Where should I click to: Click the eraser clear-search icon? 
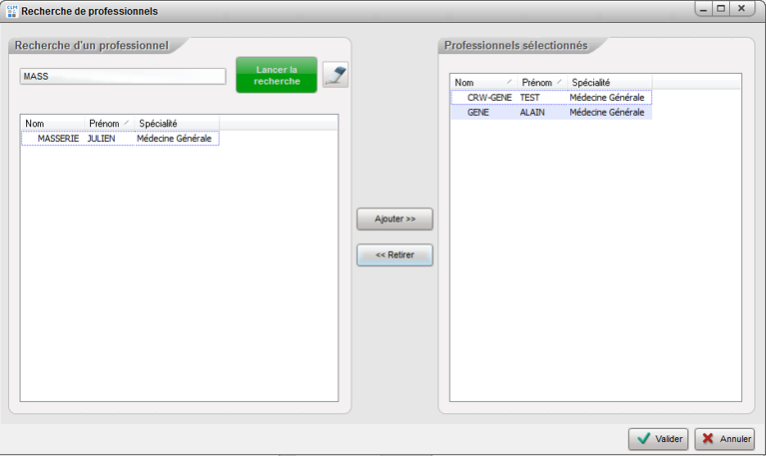(x=336, y=76)
